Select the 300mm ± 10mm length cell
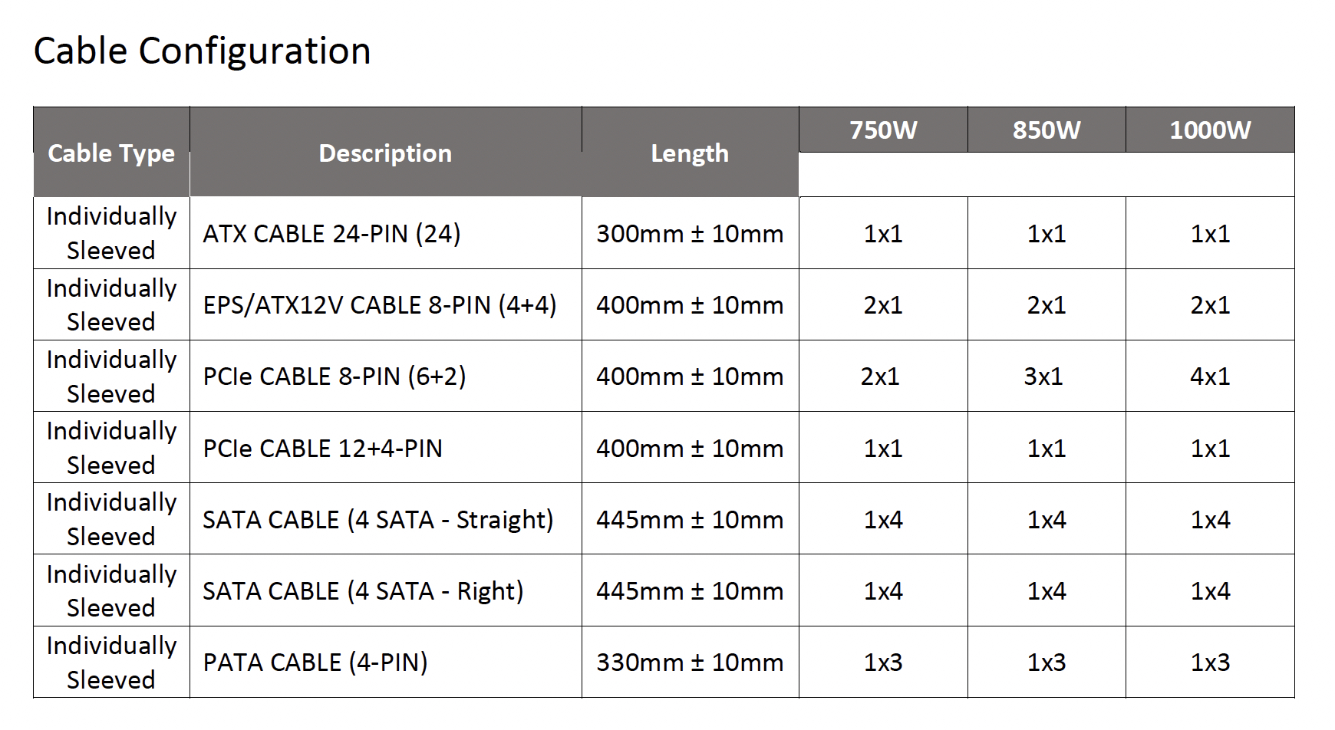Viewport: 1335px width, 730px height. pyautogui.click(x=690, y=234)
